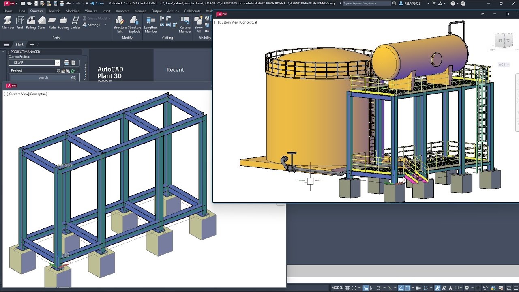Open the Current Project RELAP dropdown
The height and width of the screenshot is (292, 519).
[57, 62]
